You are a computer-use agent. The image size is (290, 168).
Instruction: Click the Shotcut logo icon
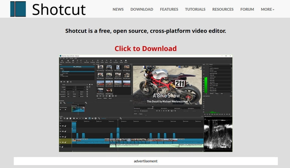point(18,9)
